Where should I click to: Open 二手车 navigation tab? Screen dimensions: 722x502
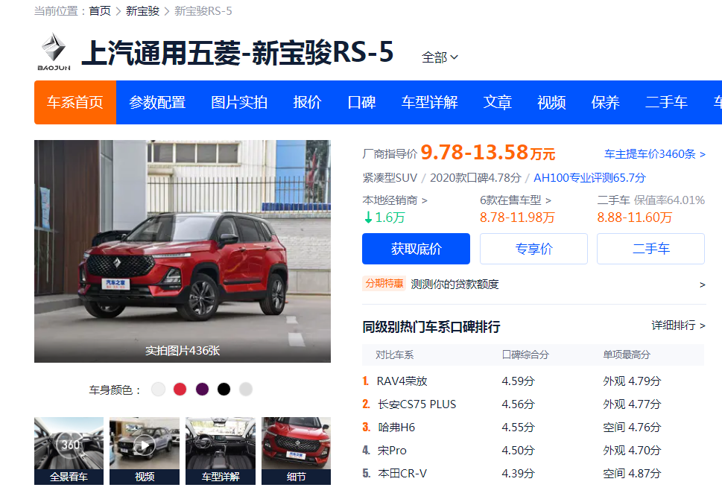pos(666,102)
